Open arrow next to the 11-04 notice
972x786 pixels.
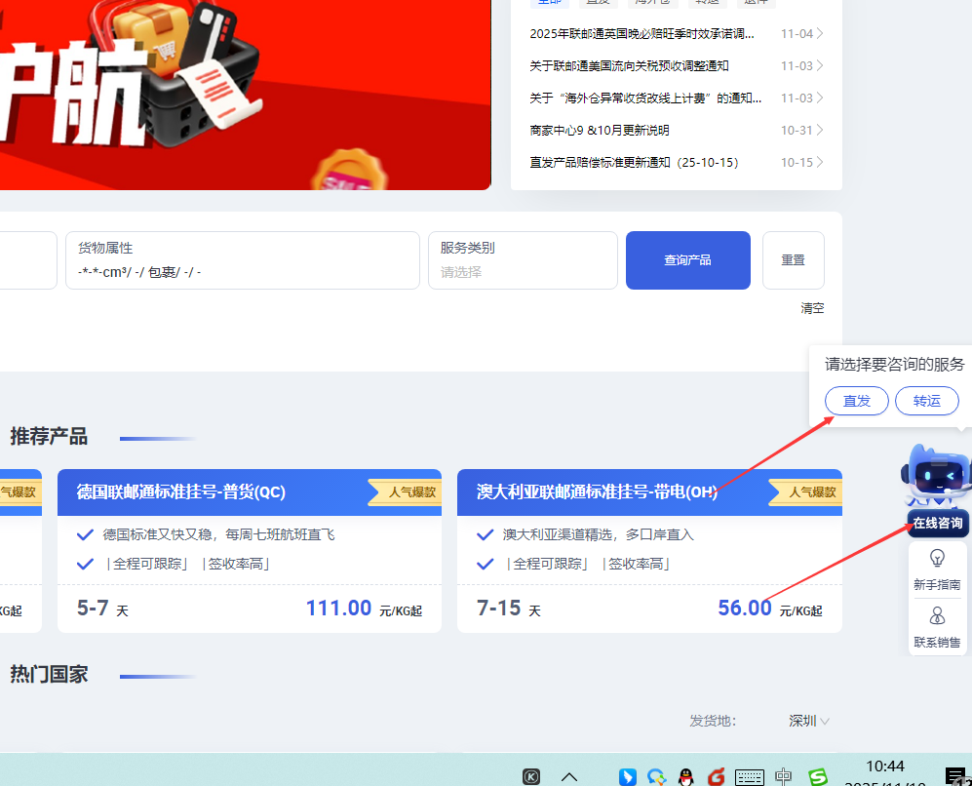[820, 33]
